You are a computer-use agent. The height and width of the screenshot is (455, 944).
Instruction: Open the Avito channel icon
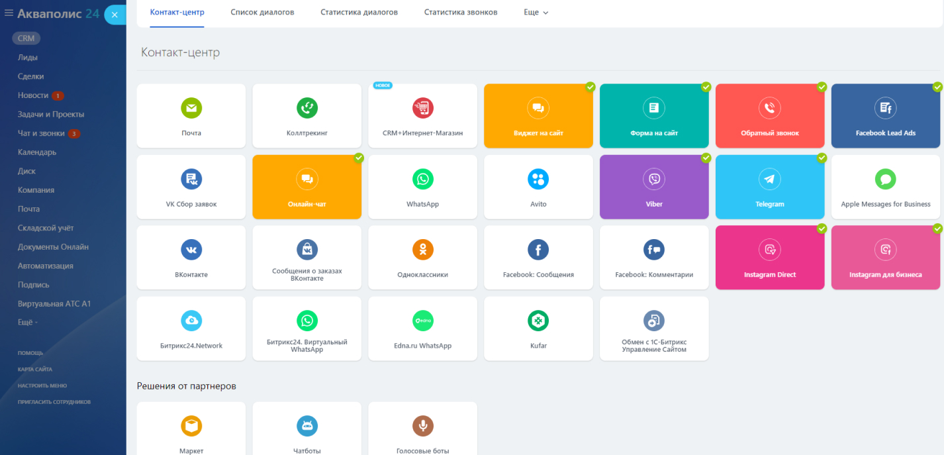(538, 179)
